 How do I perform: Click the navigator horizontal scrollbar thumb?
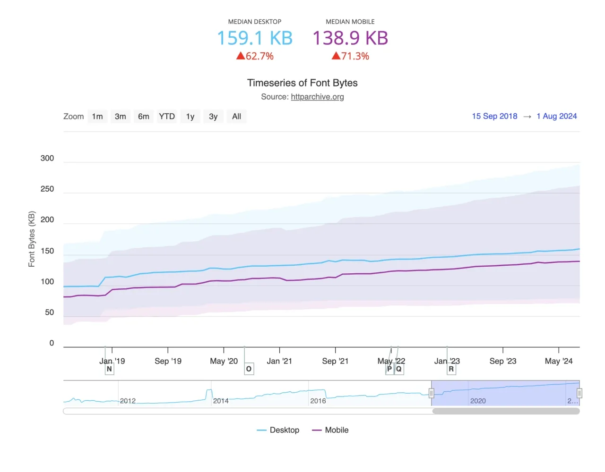[x=506, y=411]
